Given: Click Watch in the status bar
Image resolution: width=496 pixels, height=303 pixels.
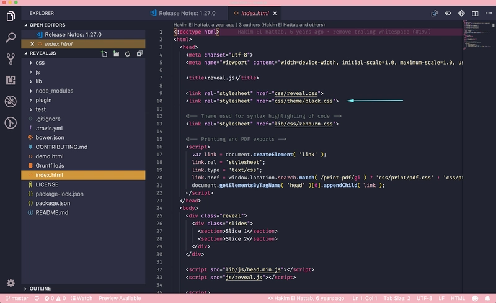Looking at the screenshot, I should [82, 298].
